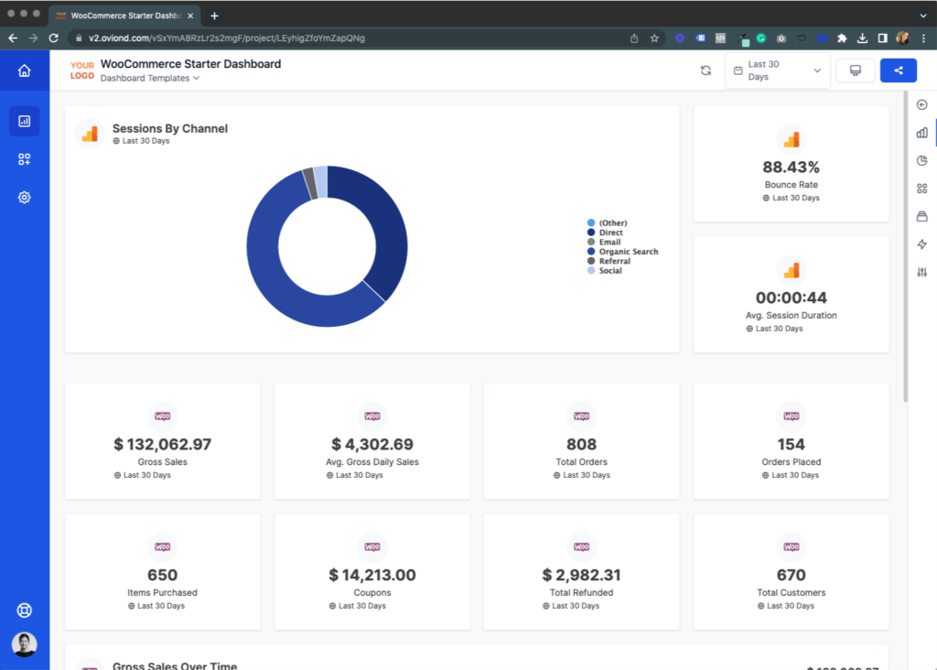
Task: Click the Sessions By Channel heading
Action: pos(170,128)
